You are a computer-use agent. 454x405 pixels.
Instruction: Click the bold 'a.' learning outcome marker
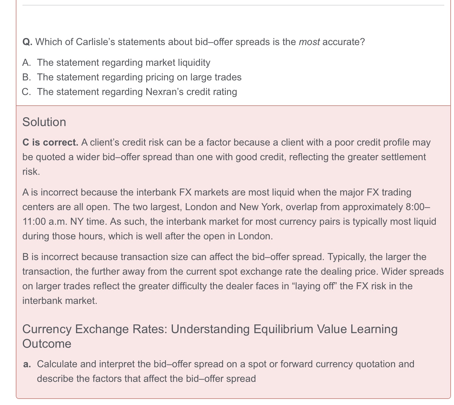pos(27,364)
